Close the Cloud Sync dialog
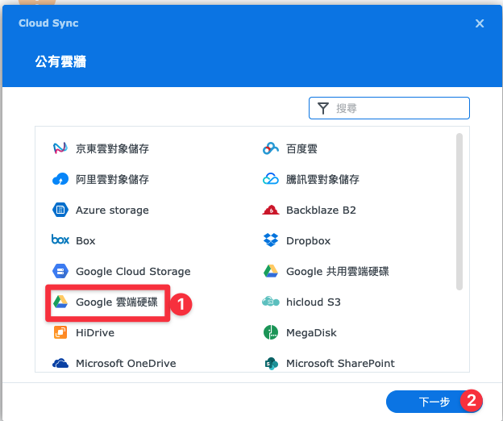Screen dimensions: 503x421 [x=480, y=23]
